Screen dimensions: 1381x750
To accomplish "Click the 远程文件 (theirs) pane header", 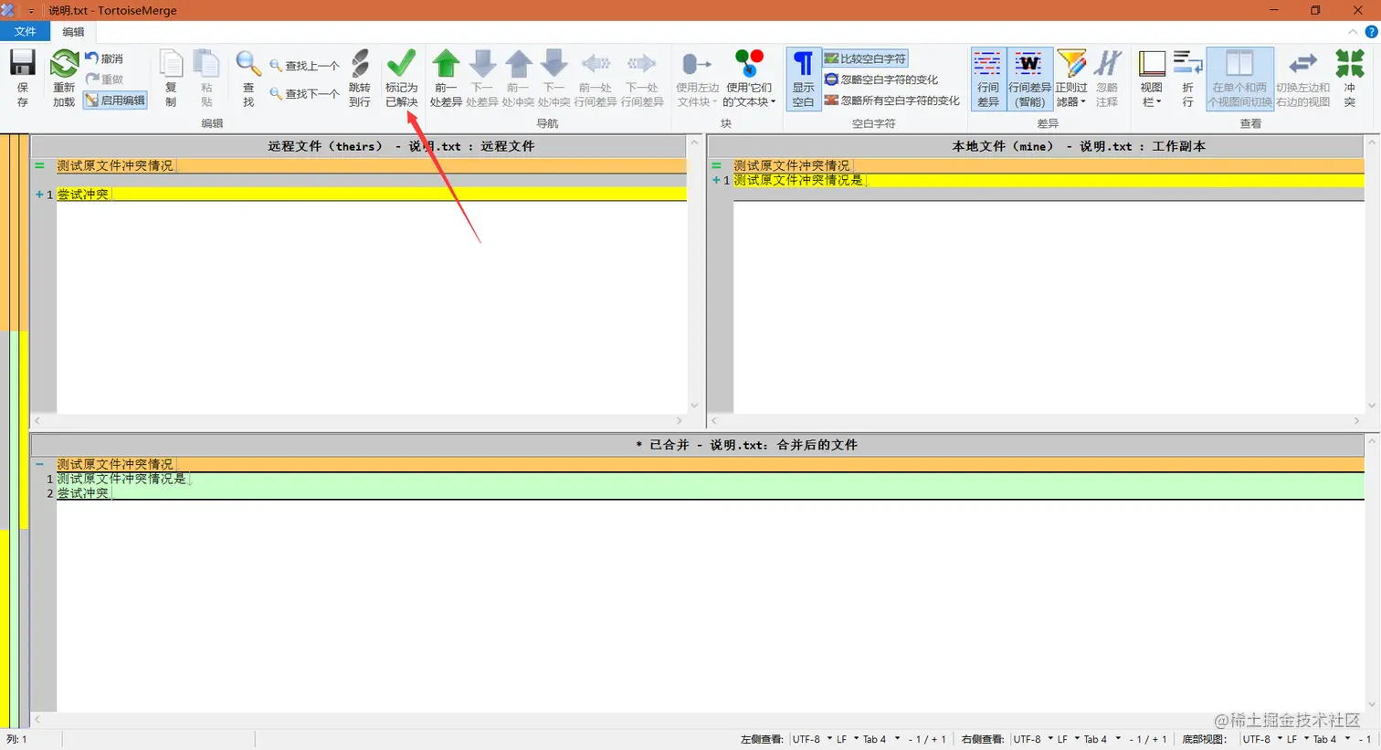I will click(x=358, y=146).
